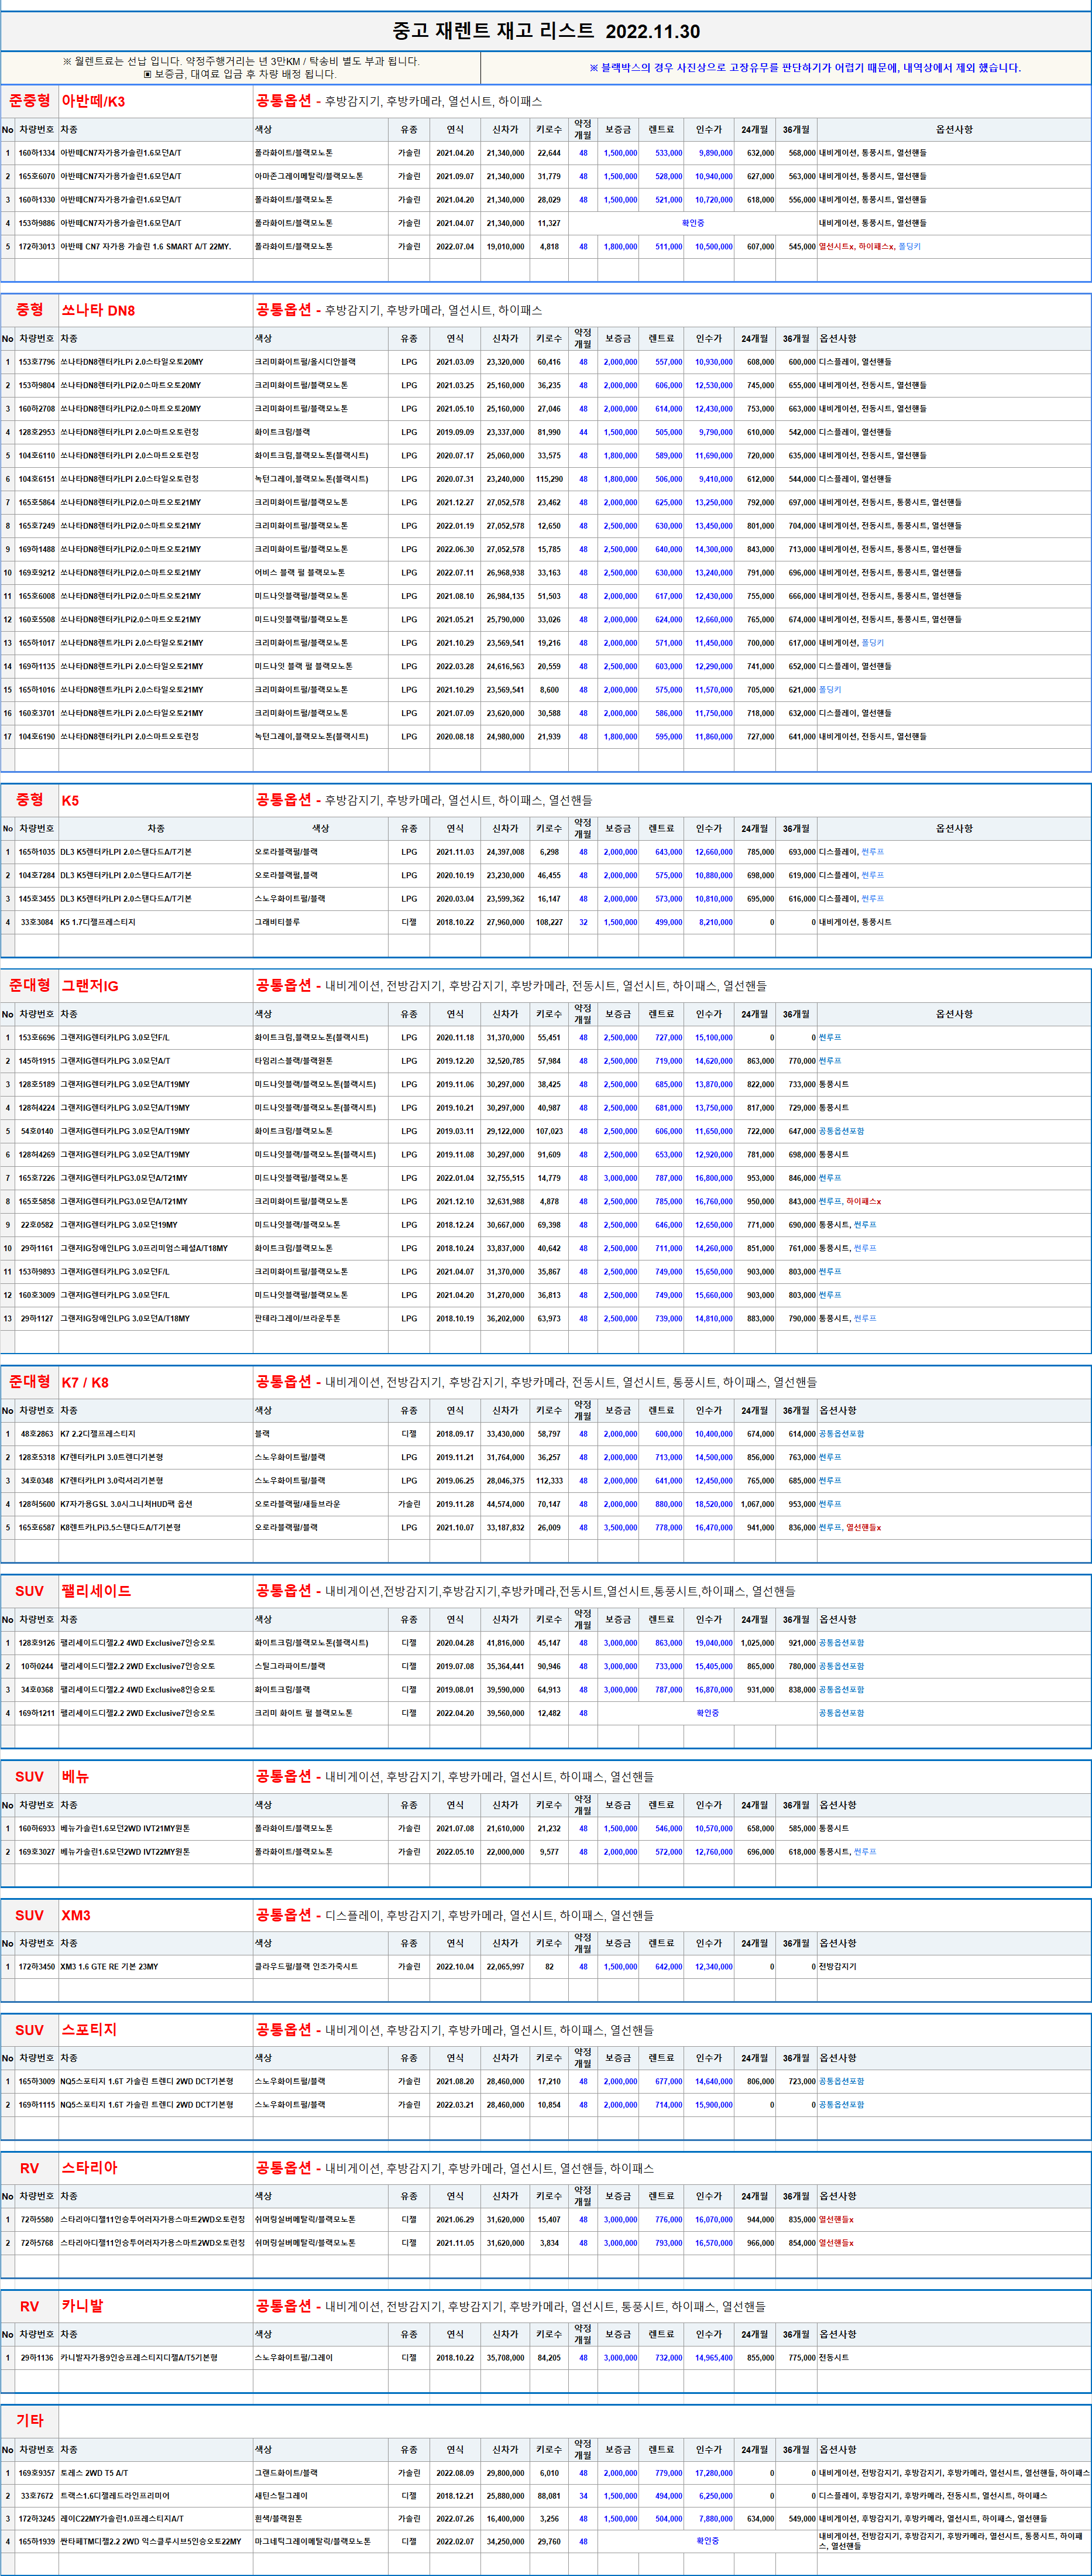Click the '확인중' cell in row 153하9886
The image size is (1092, 2576).
click(693, 223)
